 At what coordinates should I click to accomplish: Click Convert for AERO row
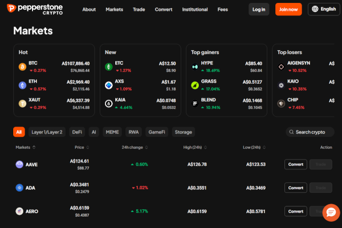(296, 211)
